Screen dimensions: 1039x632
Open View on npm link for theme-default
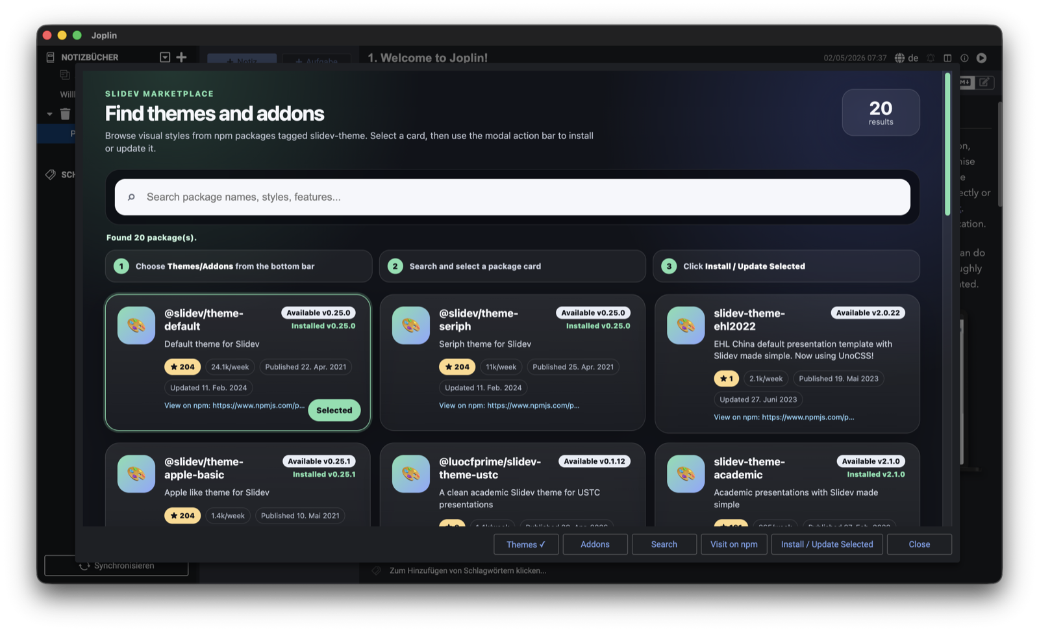point(234,405)
